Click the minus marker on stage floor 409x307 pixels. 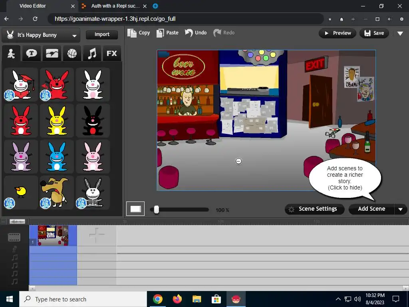238,161
